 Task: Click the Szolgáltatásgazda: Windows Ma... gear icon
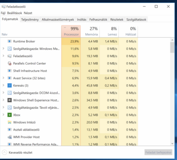pos(10,49)
